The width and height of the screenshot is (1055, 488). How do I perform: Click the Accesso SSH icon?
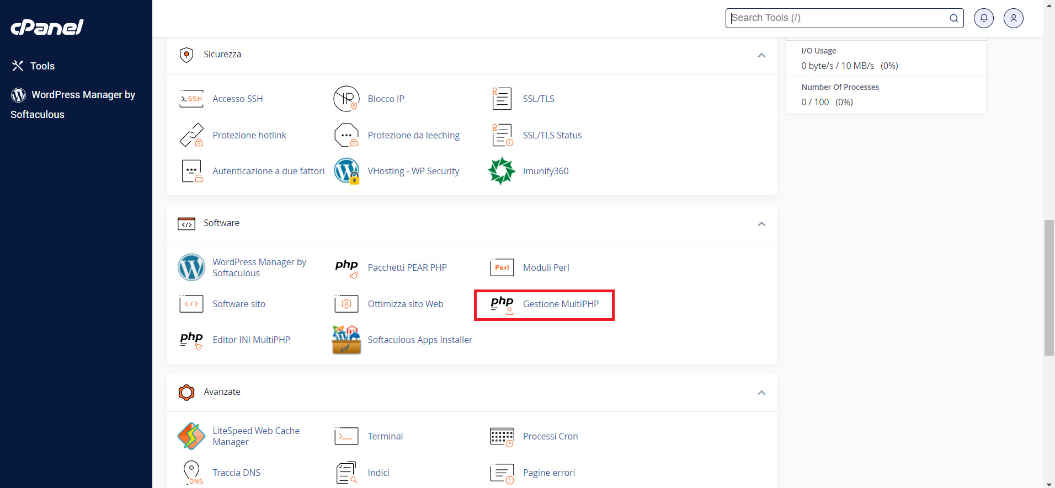click(191, 99)
